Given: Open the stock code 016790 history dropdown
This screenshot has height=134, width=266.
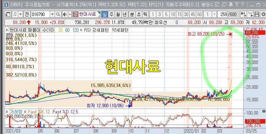Looking at the screenshot, I should [52, 15].
